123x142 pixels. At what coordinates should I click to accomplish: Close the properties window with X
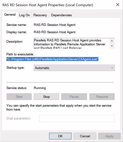[x=118, y=5]
